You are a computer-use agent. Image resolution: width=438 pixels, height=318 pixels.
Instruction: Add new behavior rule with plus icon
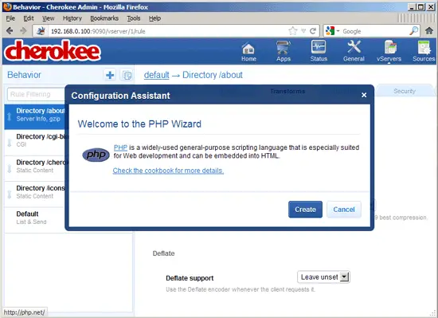pyautogui.click(x=110, y=75)
